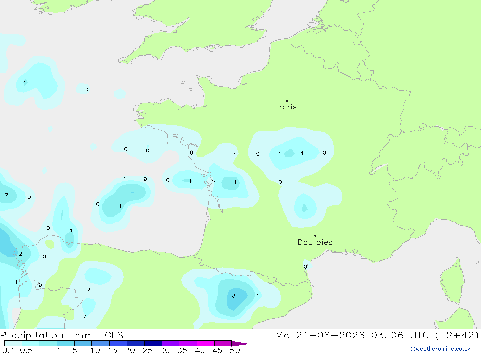Click the 35–40 mm legend color box
This screenshot has width=481, height=353.
188,343
